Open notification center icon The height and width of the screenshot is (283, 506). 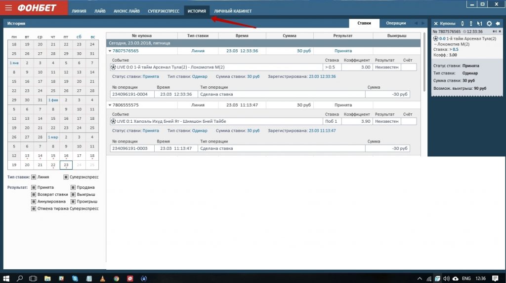pyautogui.click(x=495, y=279)
